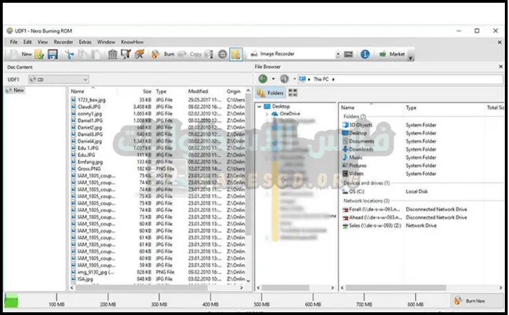Image resolution: width=509 pixels, height=315 pixels.
Task: Click the back arrow in File Browser
Action: [263, 79]
